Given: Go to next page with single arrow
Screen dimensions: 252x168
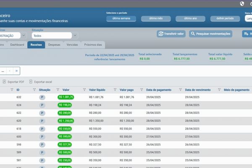Looking at the screenshot, I should point(10,71).
